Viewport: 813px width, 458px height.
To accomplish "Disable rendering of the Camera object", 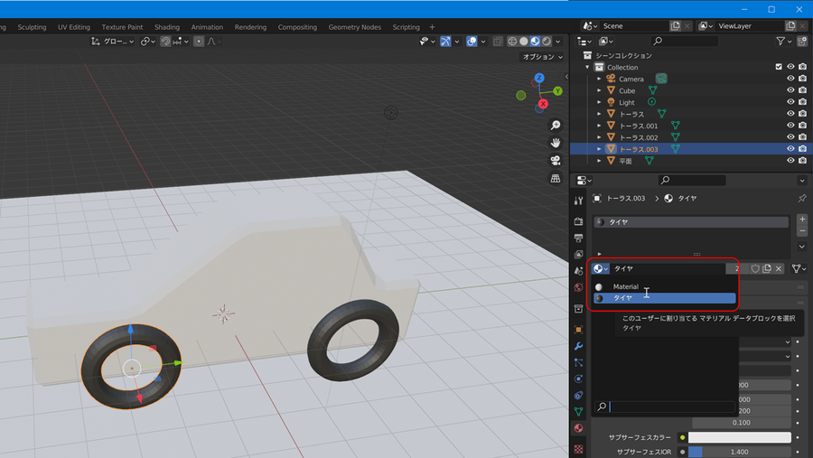I will coord(802,79).
